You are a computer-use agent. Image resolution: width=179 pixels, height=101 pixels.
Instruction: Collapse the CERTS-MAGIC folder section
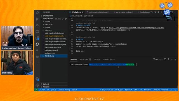pos(48,19)
